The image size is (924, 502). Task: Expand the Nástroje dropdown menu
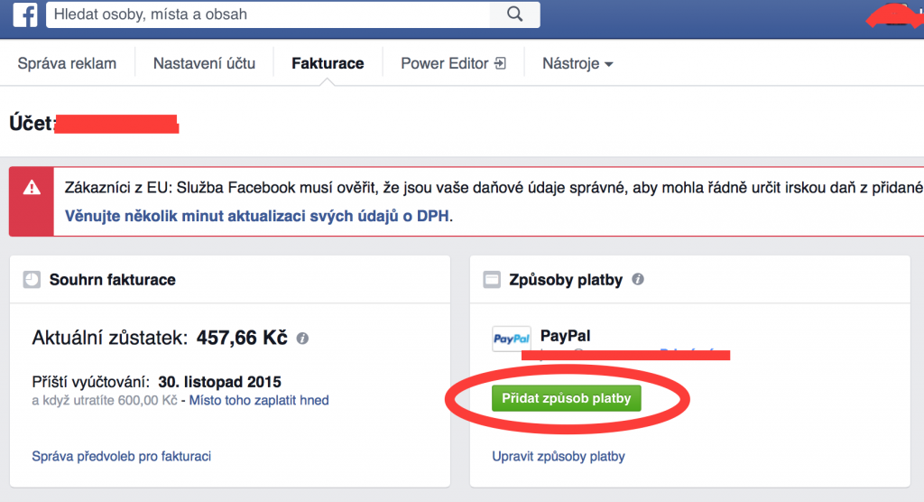(577, 63)
